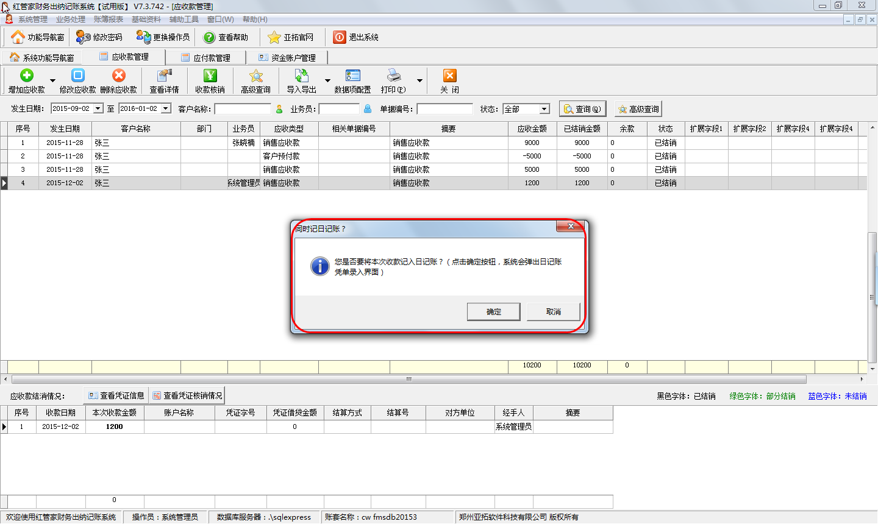This screenshot has height=524, width=878.
Task: Open 数据项配置 settings icon
Action: [x=352, y=76]
